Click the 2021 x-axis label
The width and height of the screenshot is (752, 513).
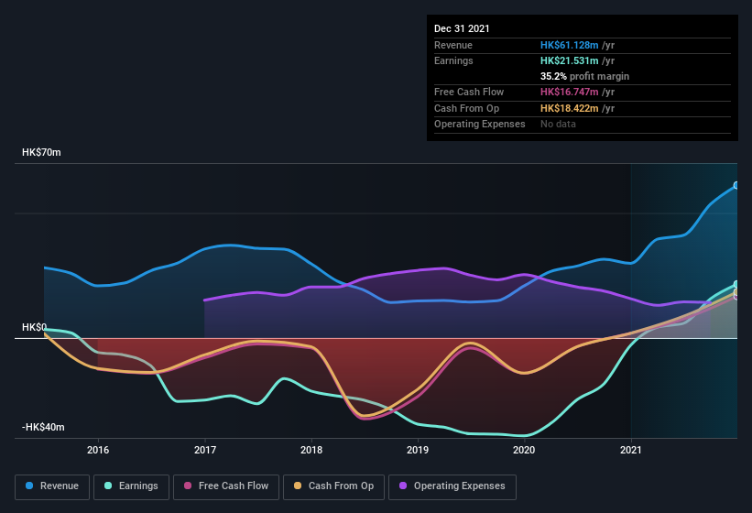click(x=631, y=450)
